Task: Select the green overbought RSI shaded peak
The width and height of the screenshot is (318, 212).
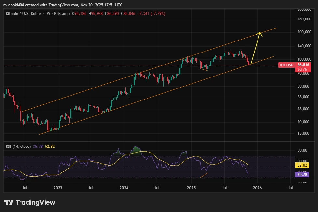Action: click(x=135, y=149)
